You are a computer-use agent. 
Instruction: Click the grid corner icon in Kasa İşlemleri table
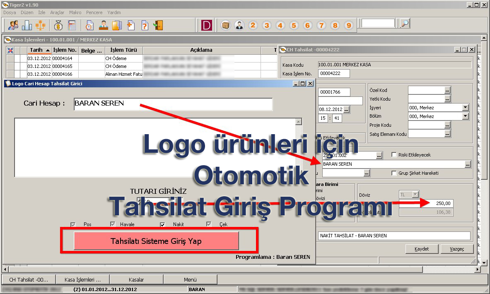click(x=10, y=50)
